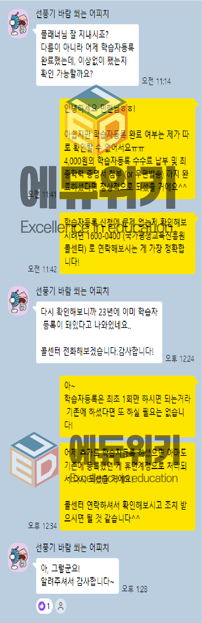Screen dimensions: 202x623
Task: Click the 에듀위키 cube logo over top yellow message
Action: [x=97, y=118]
